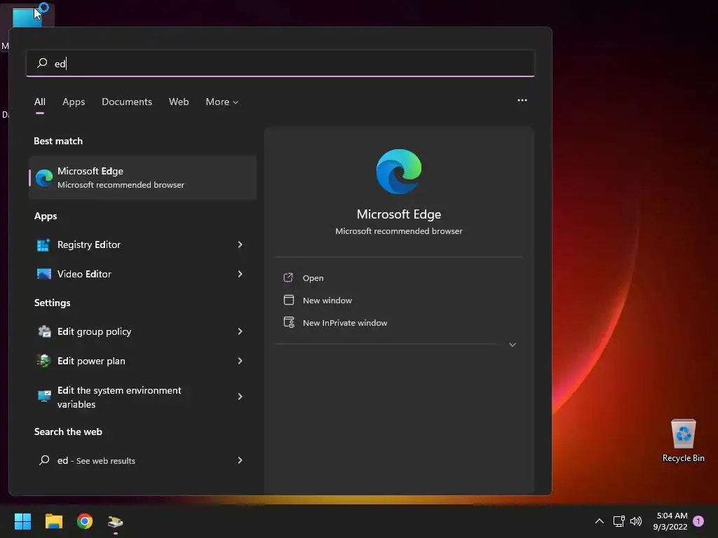The width and height of the screenshot is (718, 538).
Task: Open the Microsoft Edge best match result
Action: pyautogui.click(x=142, y=177)
